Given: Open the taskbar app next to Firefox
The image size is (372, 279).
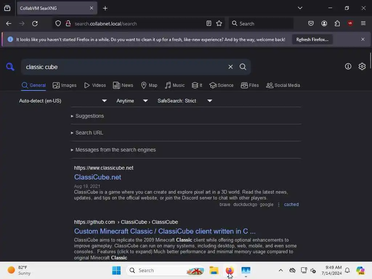Looking at the screenshot, I should tap(246, 270).
